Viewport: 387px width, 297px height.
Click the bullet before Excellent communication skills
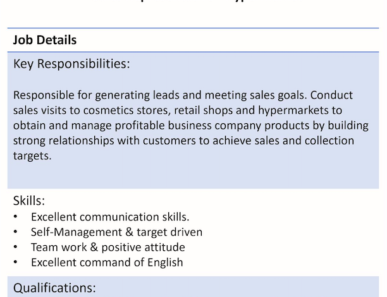coord(16,217)
